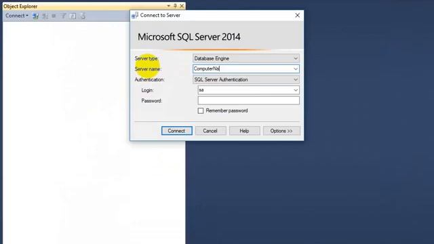434x244 pixels.
Task: Click the Login: label
Action: (148, 90)
